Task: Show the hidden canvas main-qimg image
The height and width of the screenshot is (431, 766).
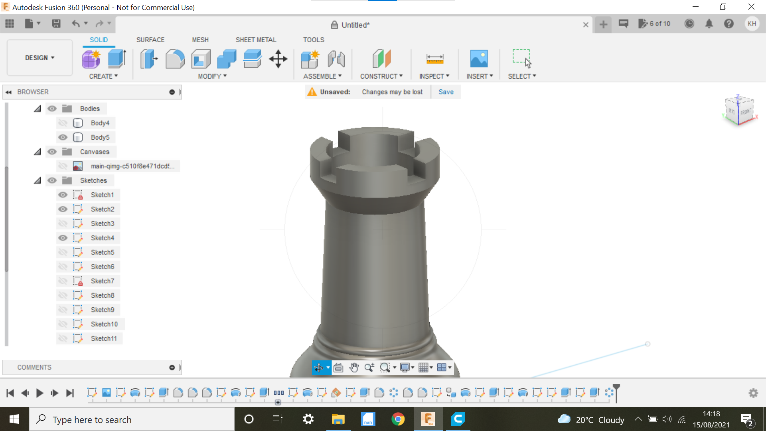Action: (x=63, y=166)
